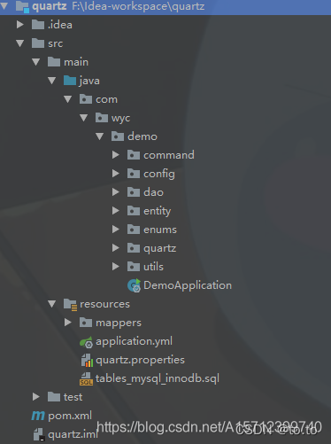Click the main folder icon
Image resolution: width=331 pixels, height=444 pixels.
(x=54, y=62)
